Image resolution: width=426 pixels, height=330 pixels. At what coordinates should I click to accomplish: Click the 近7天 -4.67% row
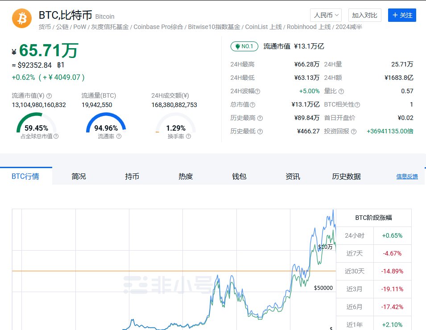(374, 253)
